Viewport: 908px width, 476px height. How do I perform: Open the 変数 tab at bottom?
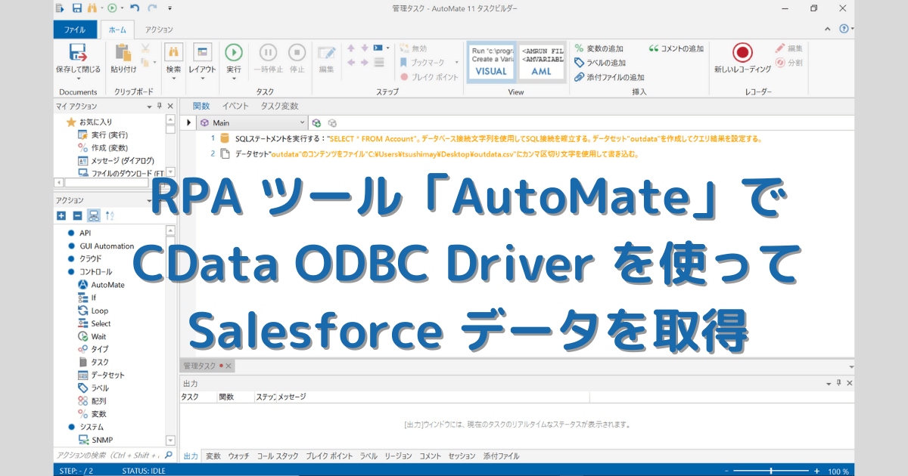pos(213,456)
